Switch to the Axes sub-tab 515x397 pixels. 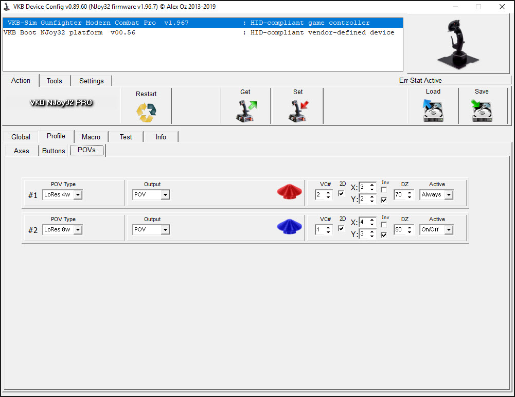point(21,151)
